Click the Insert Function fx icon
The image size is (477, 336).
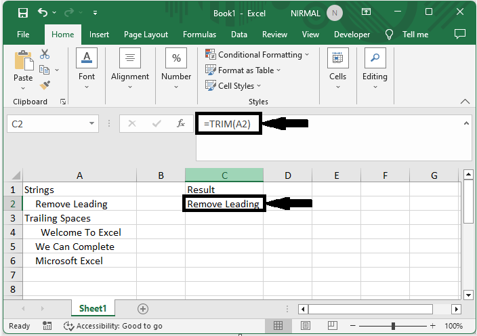(x=181, y=123)
